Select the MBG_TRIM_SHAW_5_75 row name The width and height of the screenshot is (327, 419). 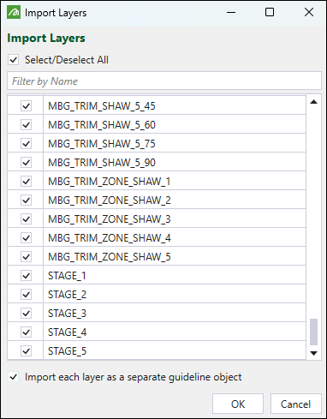click(102, 144)
